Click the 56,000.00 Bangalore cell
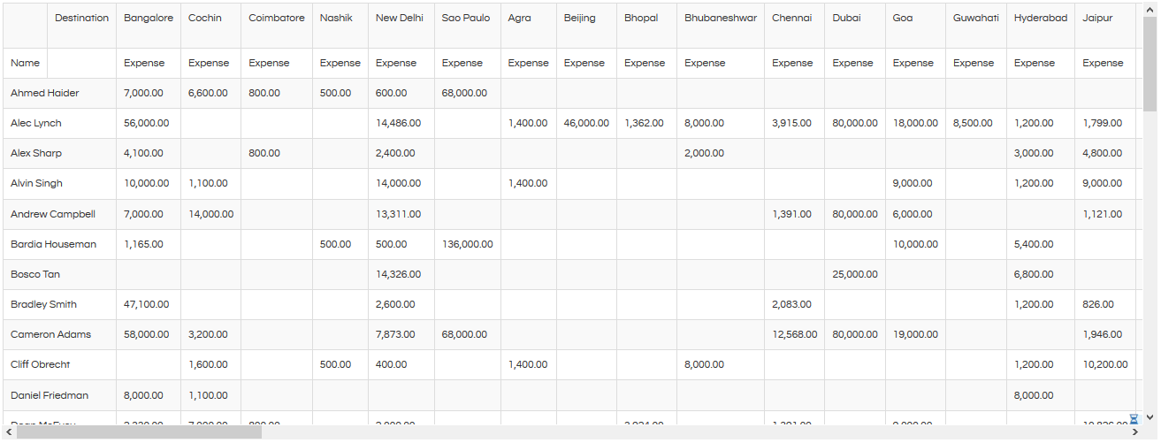This screenshot has width=1161, height=443. click(149, 123)
